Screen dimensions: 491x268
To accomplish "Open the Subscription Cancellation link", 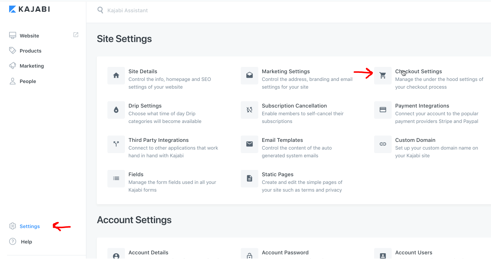I will tap(294, 106).
